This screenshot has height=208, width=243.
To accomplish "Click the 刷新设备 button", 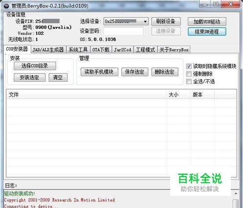I will pos(166,22).
